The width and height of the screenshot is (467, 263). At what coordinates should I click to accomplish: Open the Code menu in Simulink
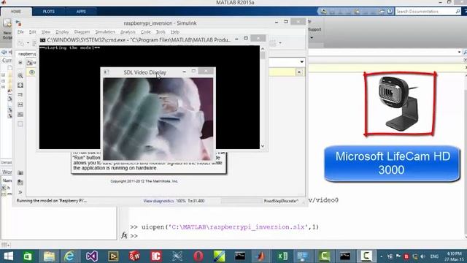point(146,32)
